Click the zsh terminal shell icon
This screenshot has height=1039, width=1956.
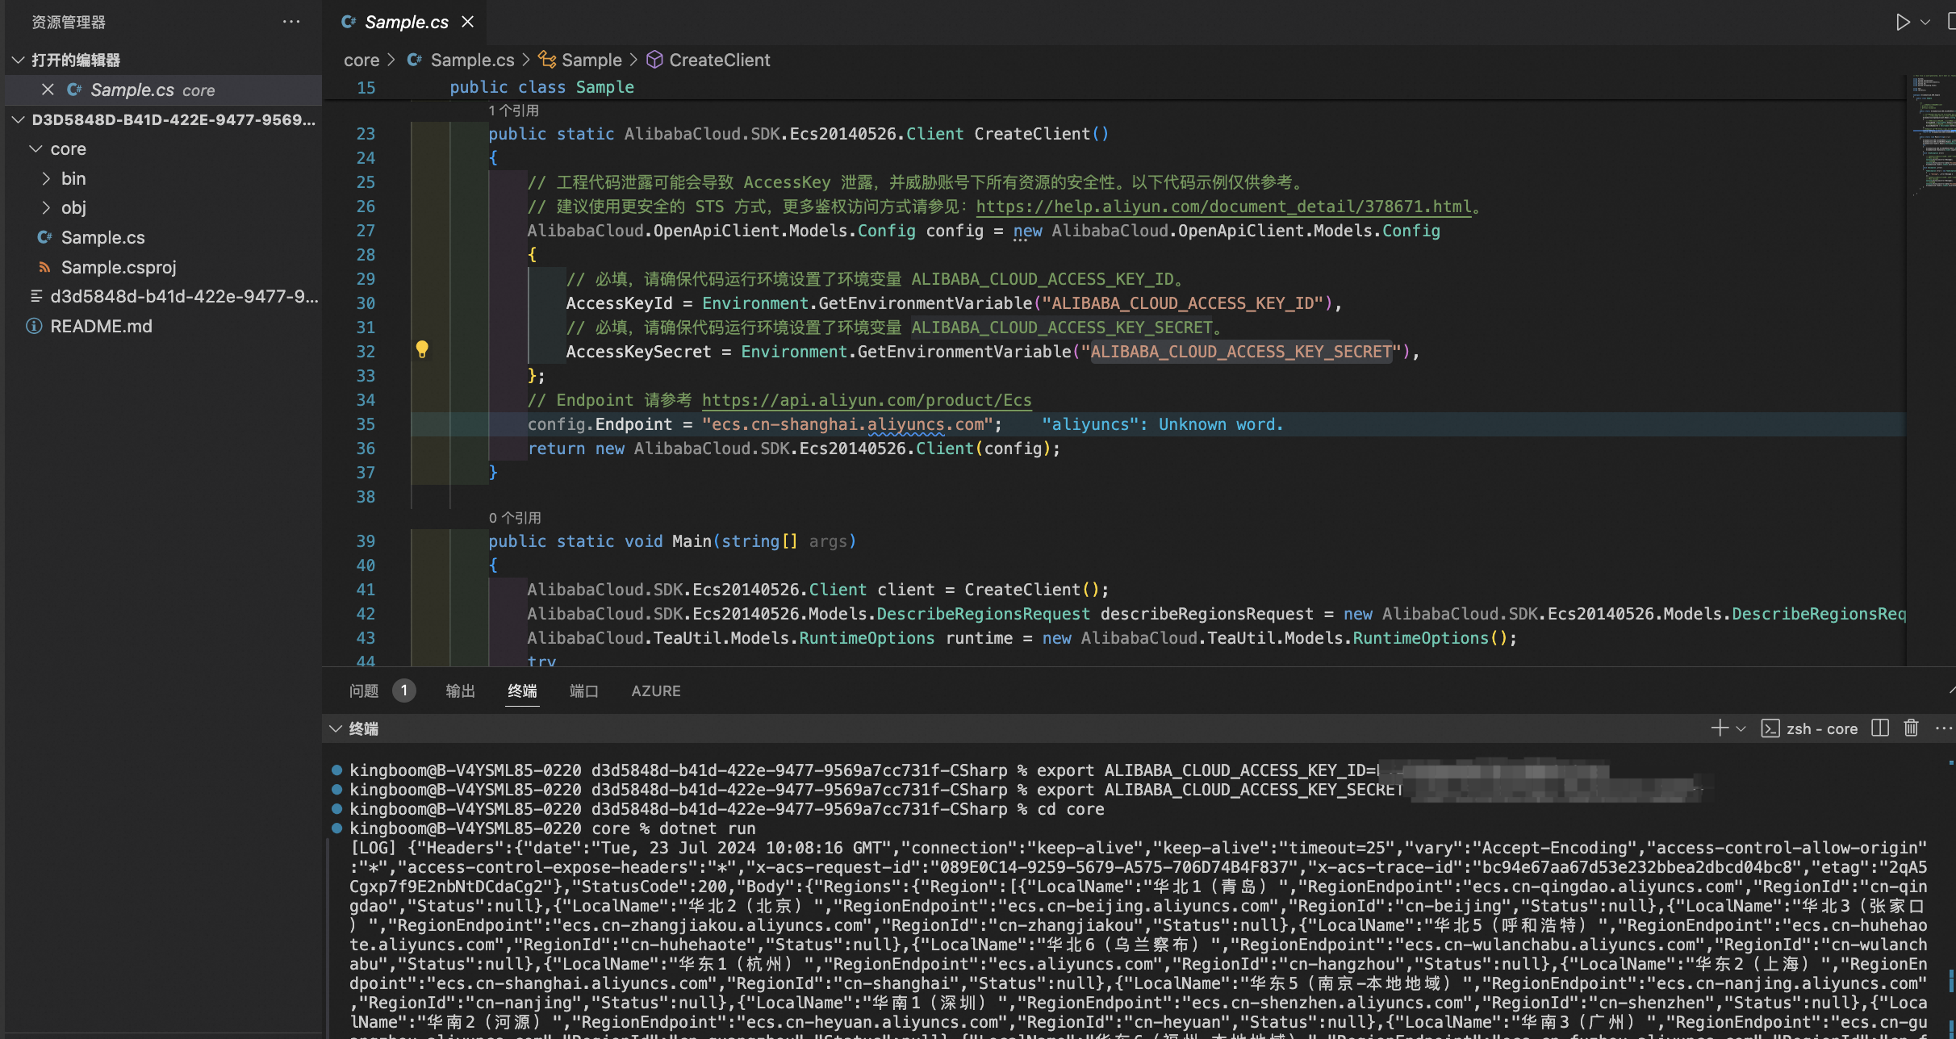coord(1770,728)
